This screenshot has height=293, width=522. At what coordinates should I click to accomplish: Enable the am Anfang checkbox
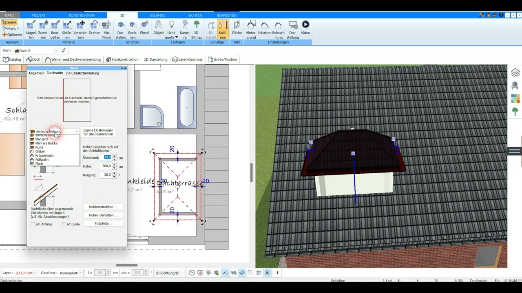pyautogui.click(x=33, y=224)
